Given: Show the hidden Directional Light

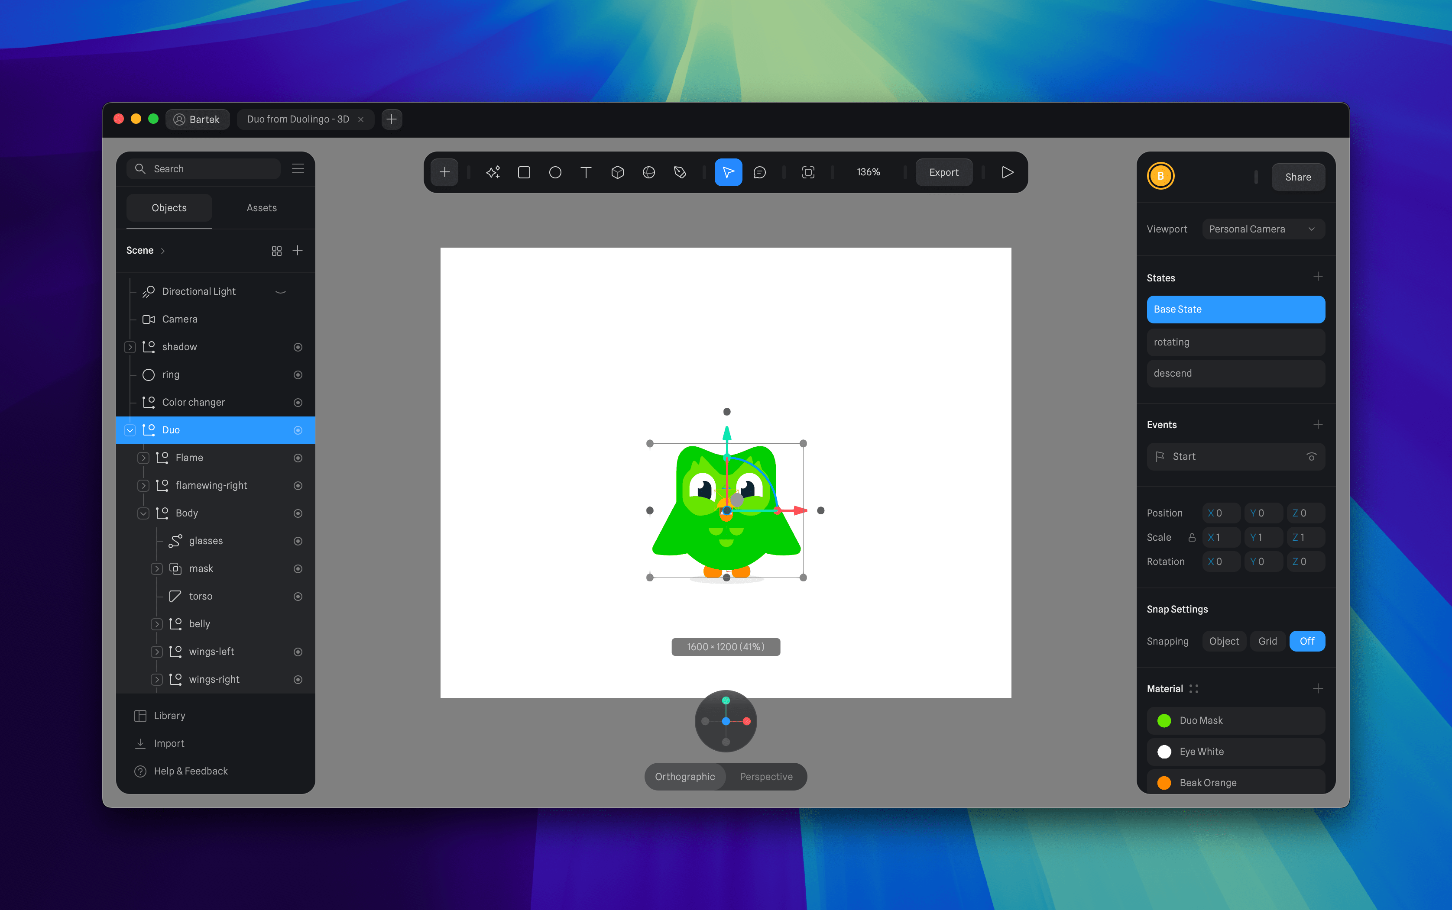Looking at the screenshot, I should (x=281, y=291).
